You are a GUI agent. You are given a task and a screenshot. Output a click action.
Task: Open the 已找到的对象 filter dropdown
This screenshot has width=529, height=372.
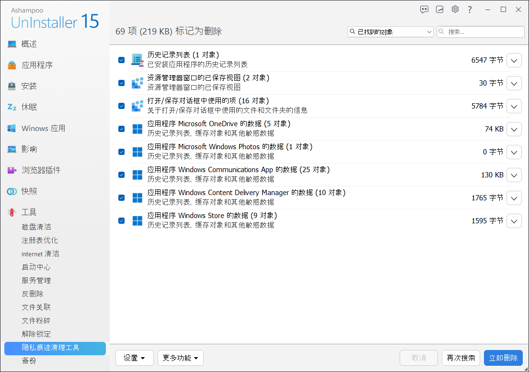click(391, 32)
